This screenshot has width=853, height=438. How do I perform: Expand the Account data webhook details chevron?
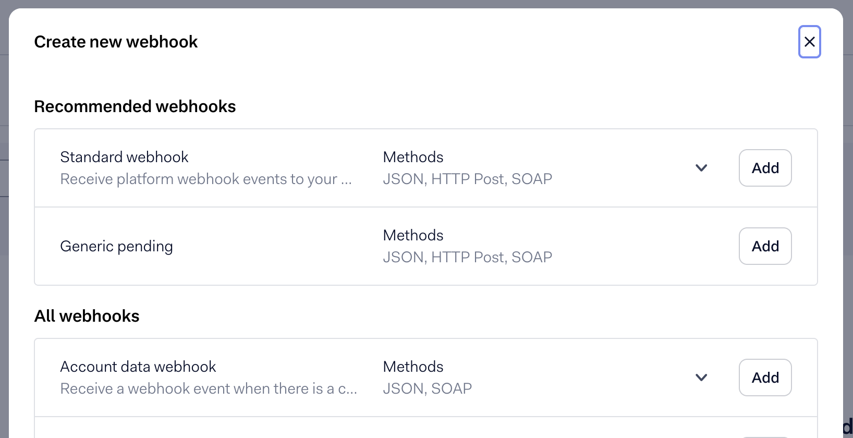[x=701, y=378]
